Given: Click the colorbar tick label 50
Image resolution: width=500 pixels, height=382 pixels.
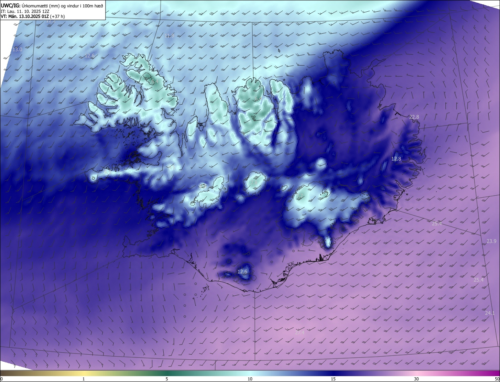Looking at the screenshot, I should click(497, 379).
